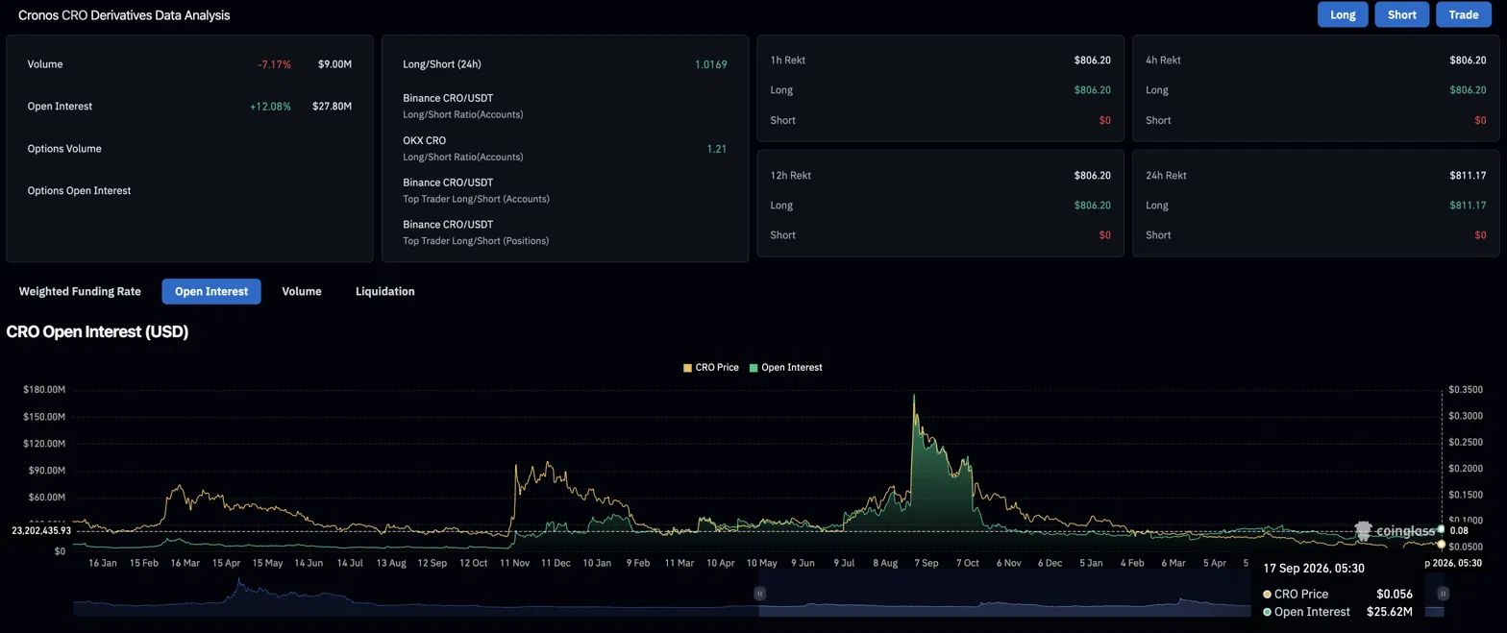
Task: Click the CRO Open Interest (USD) chart title
Action: pyautogui.click(x=97, y=331)
